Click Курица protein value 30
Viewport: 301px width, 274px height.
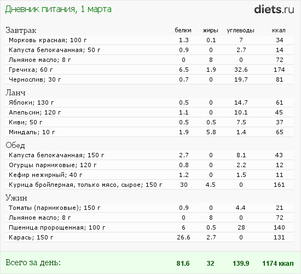(x=184, y=185)
